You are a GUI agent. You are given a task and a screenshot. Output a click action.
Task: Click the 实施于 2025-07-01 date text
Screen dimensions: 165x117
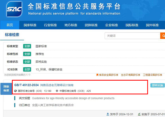point(153,114)
